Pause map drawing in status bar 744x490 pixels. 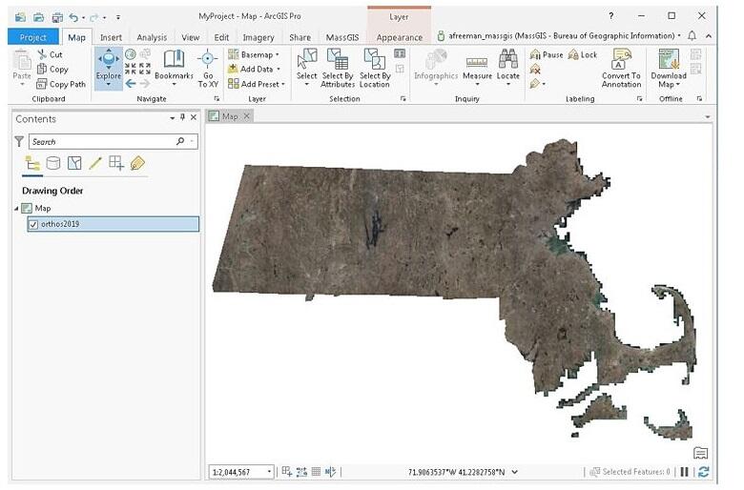click(x=685, y=472)
